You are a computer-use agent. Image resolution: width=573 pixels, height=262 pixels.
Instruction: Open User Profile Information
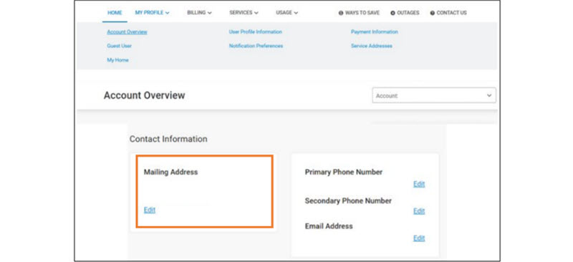pos(256,32)
